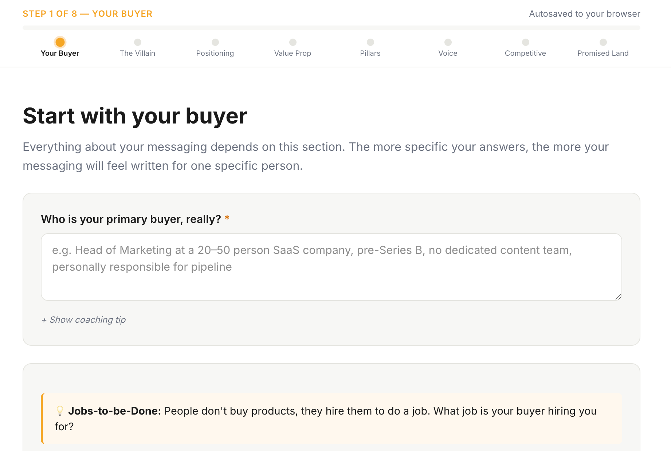Switch to the Value Prop step
This screenshot has height=451, width=671.
[293, 47]
